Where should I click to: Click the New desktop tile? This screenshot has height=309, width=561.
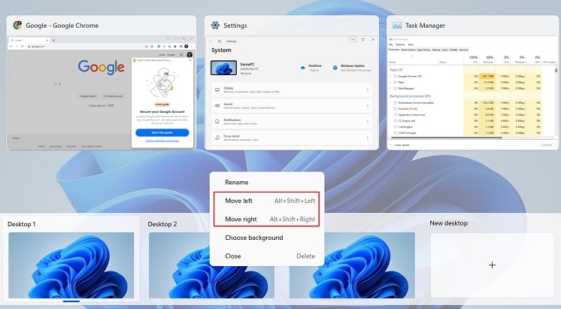(x=493, y=265)
